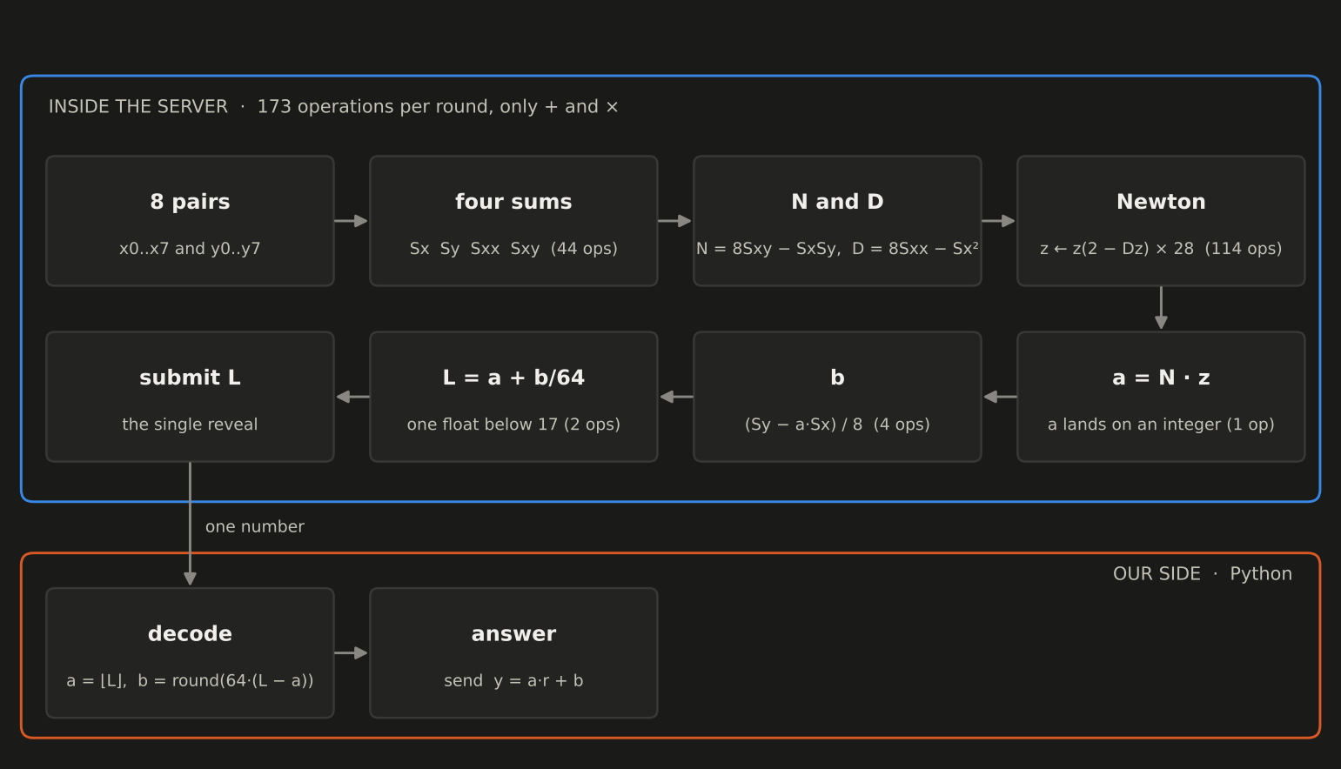Click the 'decode' box
Image resolution: width=1341 pixels, height=769 pixels.
tap(190, 653)
